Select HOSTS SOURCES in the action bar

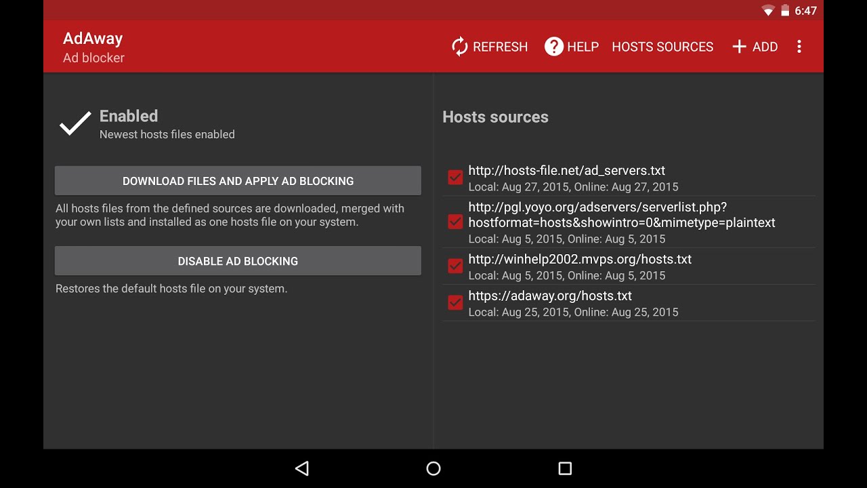pos(662,46)
